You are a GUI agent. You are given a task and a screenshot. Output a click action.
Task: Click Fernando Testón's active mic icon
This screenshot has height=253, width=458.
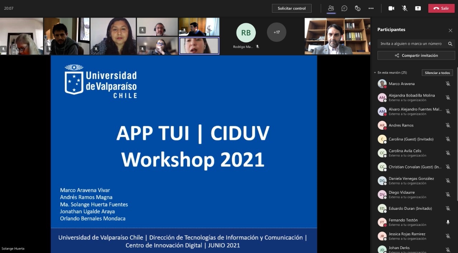point(448,222)
